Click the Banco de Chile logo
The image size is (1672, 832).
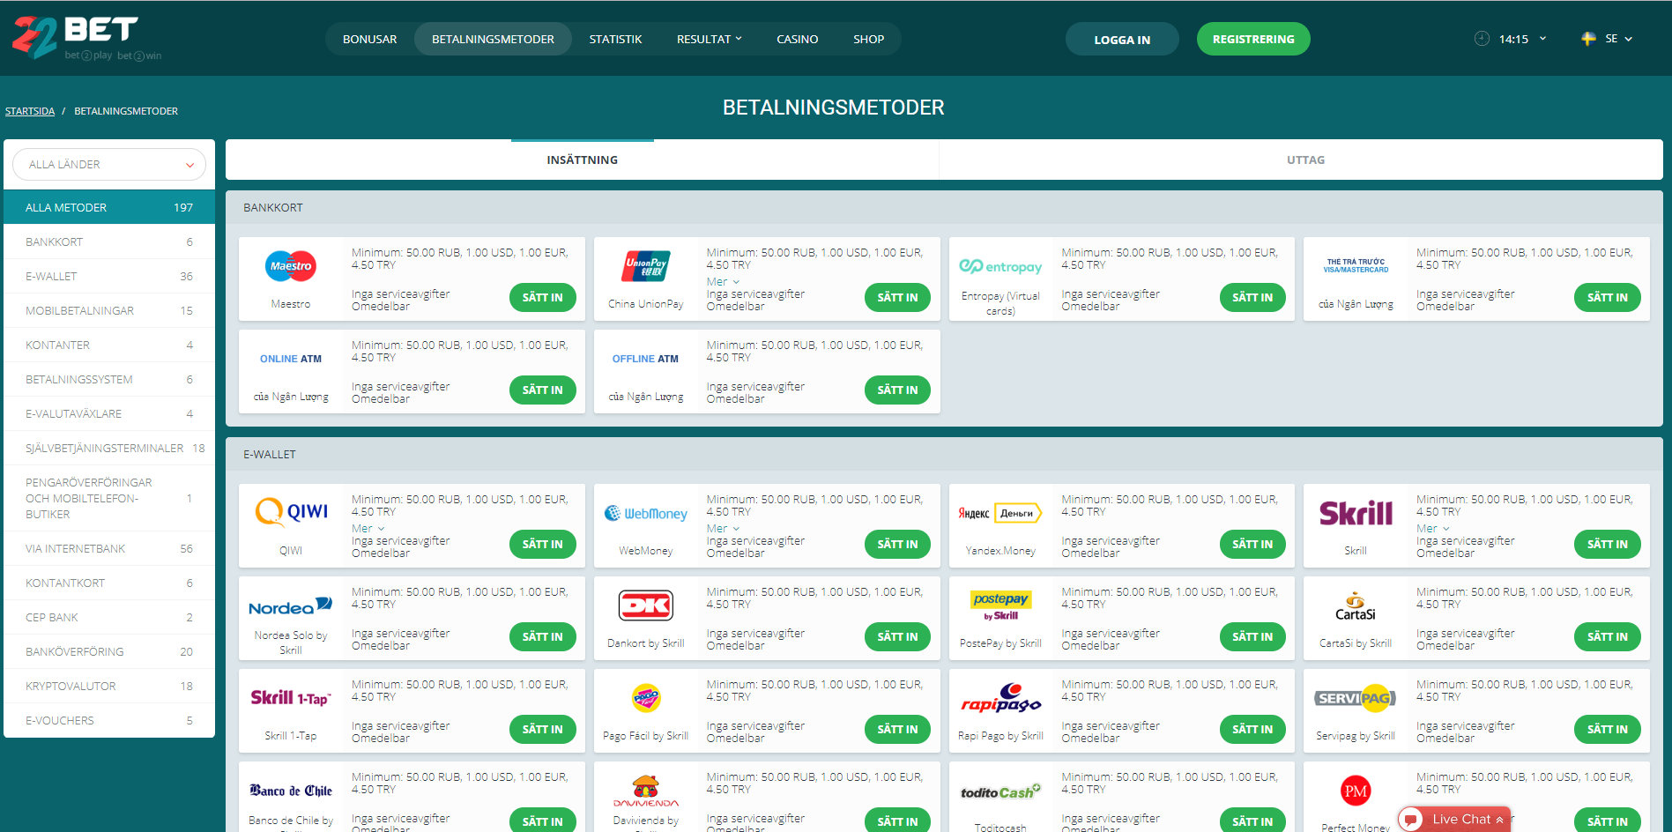click(x=291, y=791)
